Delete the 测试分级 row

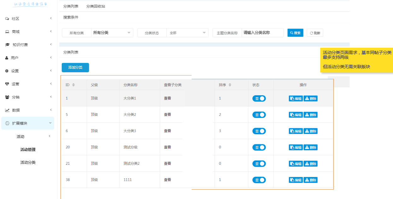(310, 147)
